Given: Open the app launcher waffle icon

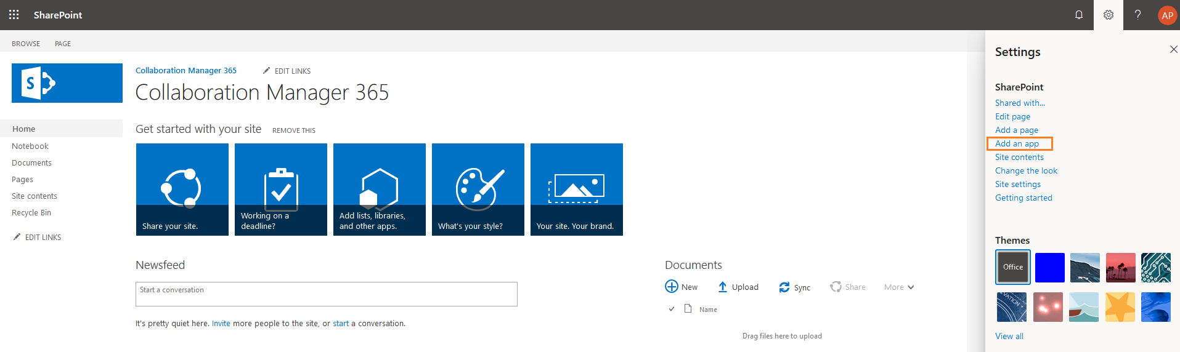Looking at the screenshot, I should click(x=14, y=15).
